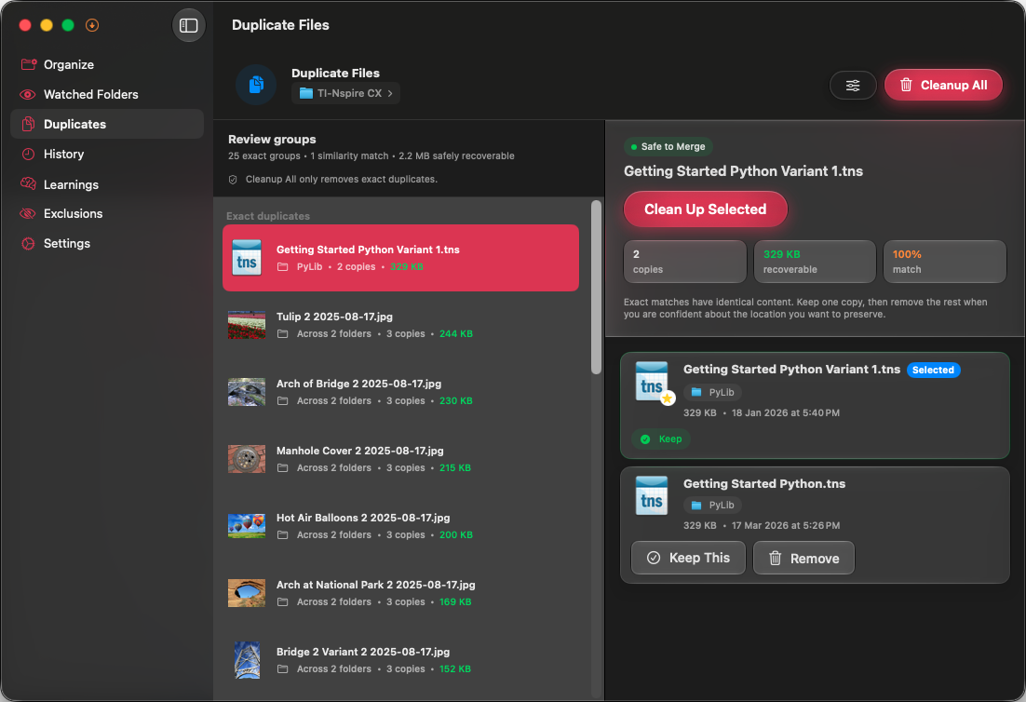Viewport: 1026px width, 702px height.
Task: Click the 17 Mar 2026 at 5:26 PM date
Action: 786,526
